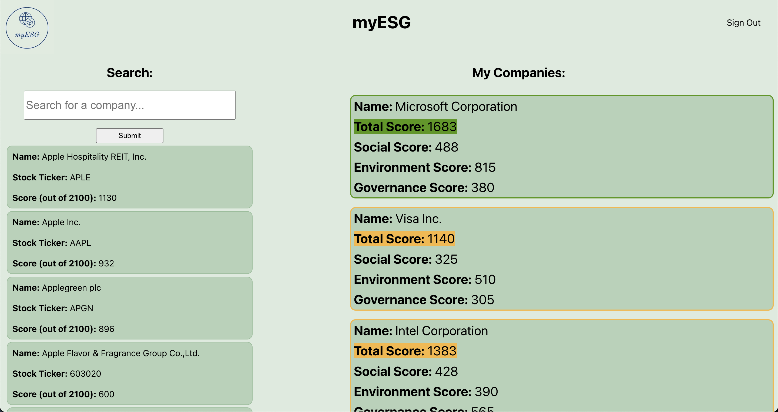The image size is (778, 412).
Task: Choose Applegreen plc from search results
Action: click(x=130, y=308)
